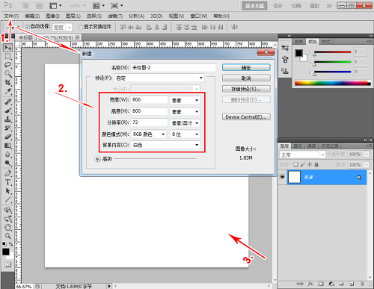Screen dimensions: 374x289
Task: Select the Line tool
Action: tap(7, 199)
